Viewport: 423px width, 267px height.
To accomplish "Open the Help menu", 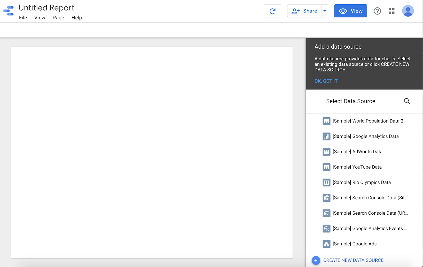I will [x=77, y=18].
